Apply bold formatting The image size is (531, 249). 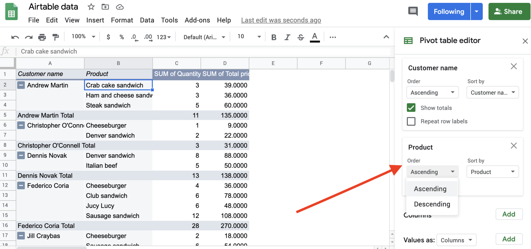click(274, 37)
